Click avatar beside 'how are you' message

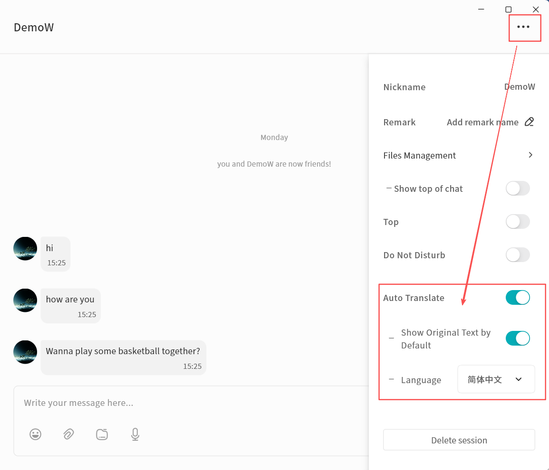[x=25, y=301]
